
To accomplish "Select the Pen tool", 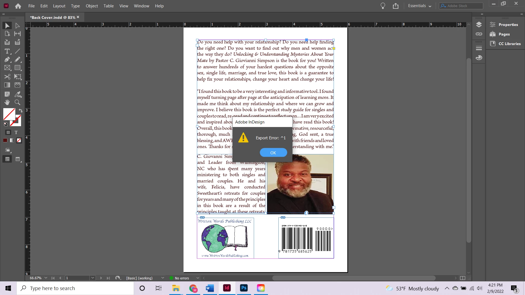I will click(x=7, y=60).
